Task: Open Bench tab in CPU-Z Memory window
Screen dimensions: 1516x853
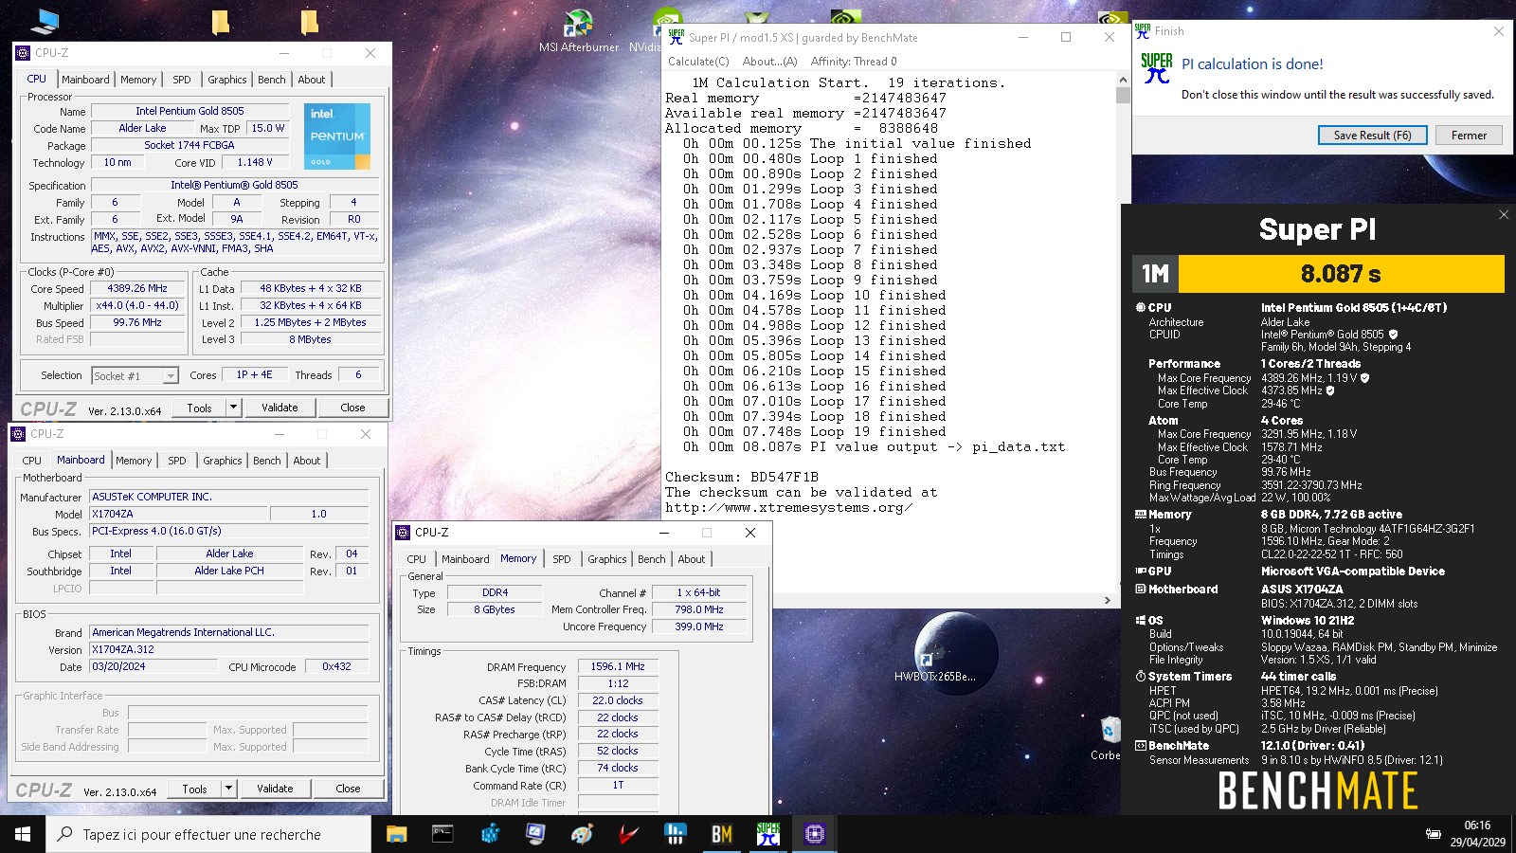Action: 652,559
